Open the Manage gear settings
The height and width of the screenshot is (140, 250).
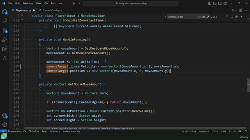(5, 124)
